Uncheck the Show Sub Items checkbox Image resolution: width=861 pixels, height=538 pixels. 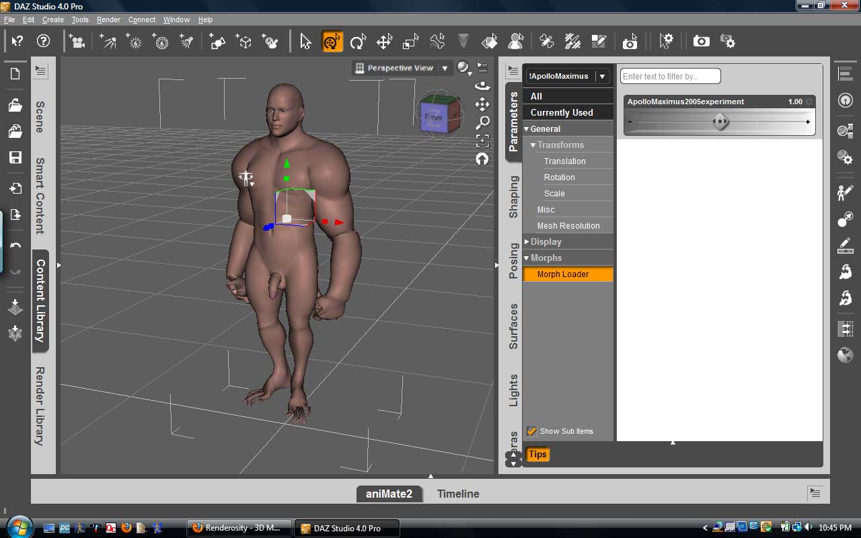pyautogui.click(x=532, y=431)
